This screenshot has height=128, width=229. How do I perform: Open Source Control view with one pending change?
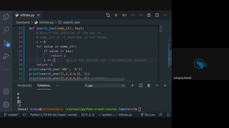click(6, 43)
